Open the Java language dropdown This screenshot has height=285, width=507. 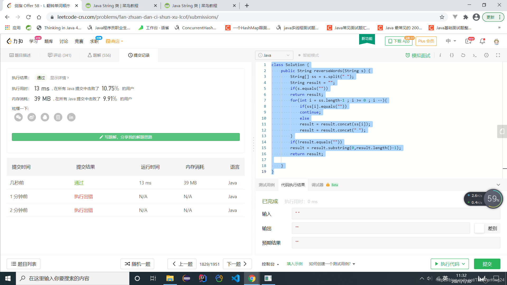274,55
